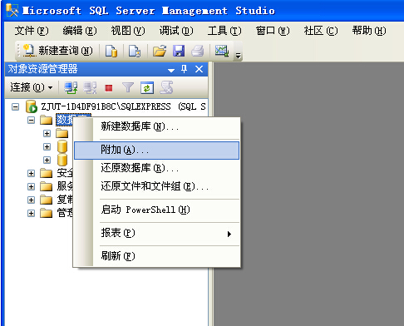The image size is (404, 326).
Task: Click 刷新(F) in the context menu
Action: pos(156,256)
